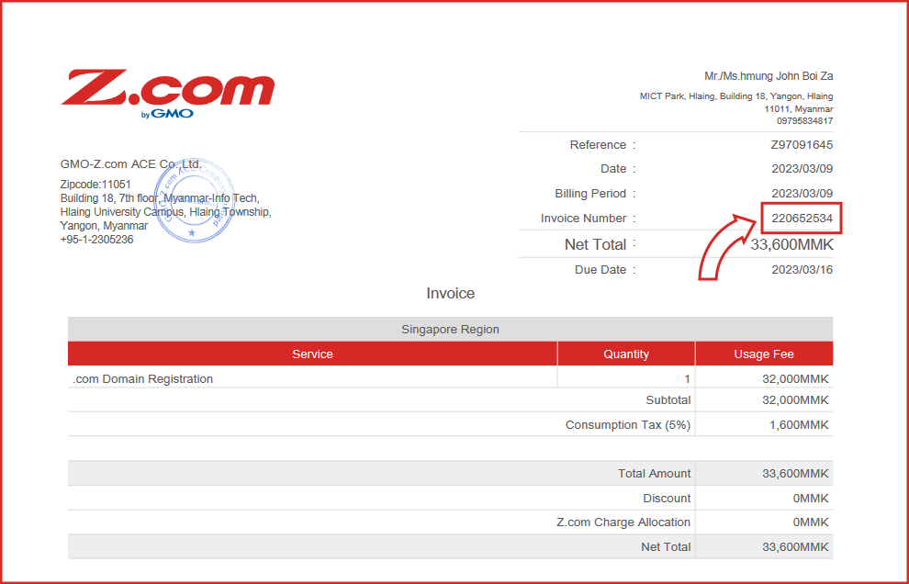
Task: Select invoice number 220652534
Action: (x=802, y=219)
